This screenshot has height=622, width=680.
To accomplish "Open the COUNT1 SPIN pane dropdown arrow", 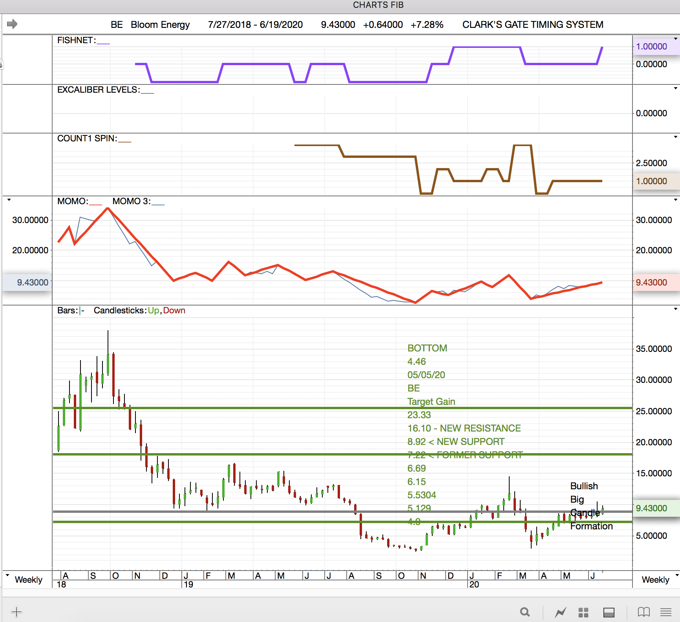I will click(675, 137).
